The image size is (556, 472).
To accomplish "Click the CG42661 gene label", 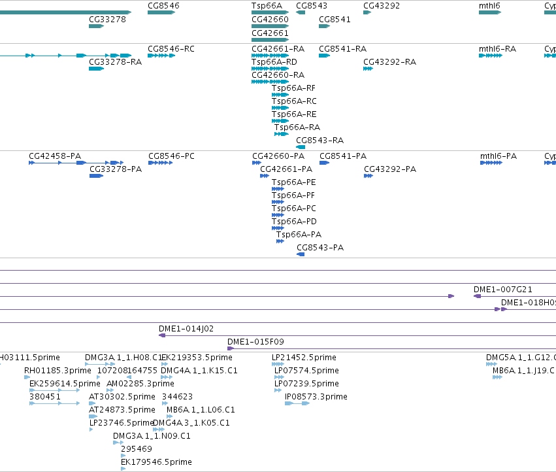I will point(270,33).
